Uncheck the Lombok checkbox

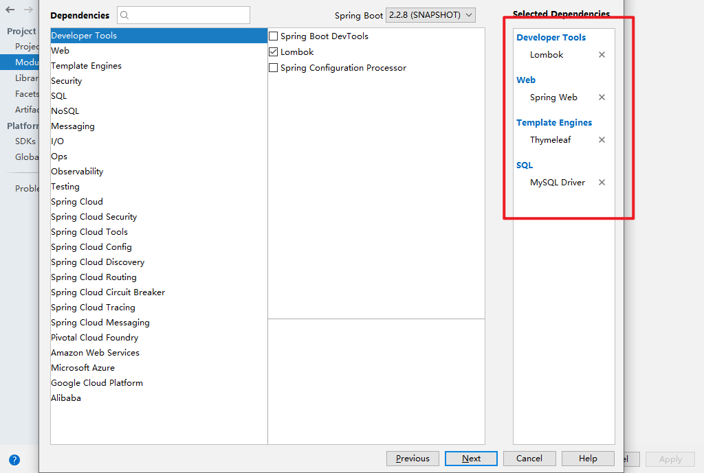pyautogui.click(x=273, y=52)
